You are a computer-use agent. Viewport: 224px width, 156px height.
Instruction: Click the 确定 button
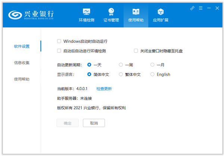click(x=68, y=123)
